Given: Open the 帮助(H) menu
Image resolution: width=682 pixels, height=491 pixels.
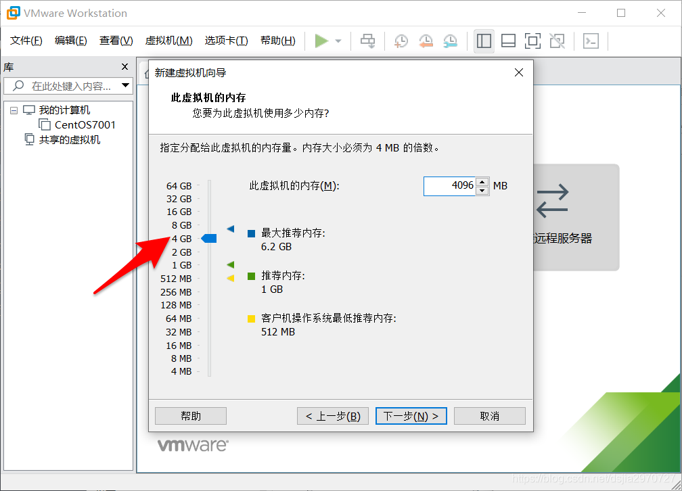Looking at the screenshot, I should (277, 41).
